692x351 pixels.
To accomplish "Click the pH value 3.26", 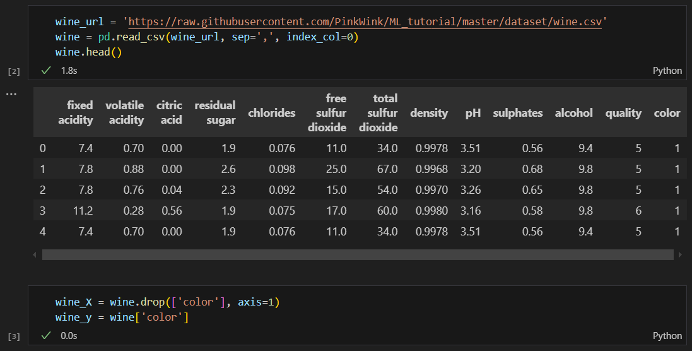I will pos(471,190).
